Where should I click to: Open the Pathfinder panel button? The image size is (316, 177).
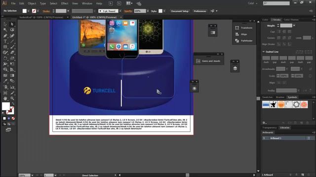pyautogui.click(x=244, y=41)
